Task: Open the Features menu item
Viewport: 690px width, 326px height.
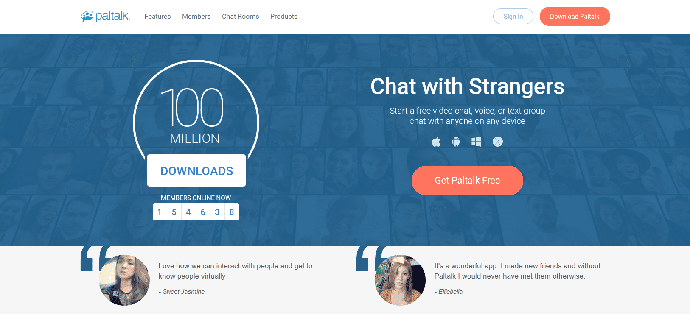Action: [x=157, y=17]
